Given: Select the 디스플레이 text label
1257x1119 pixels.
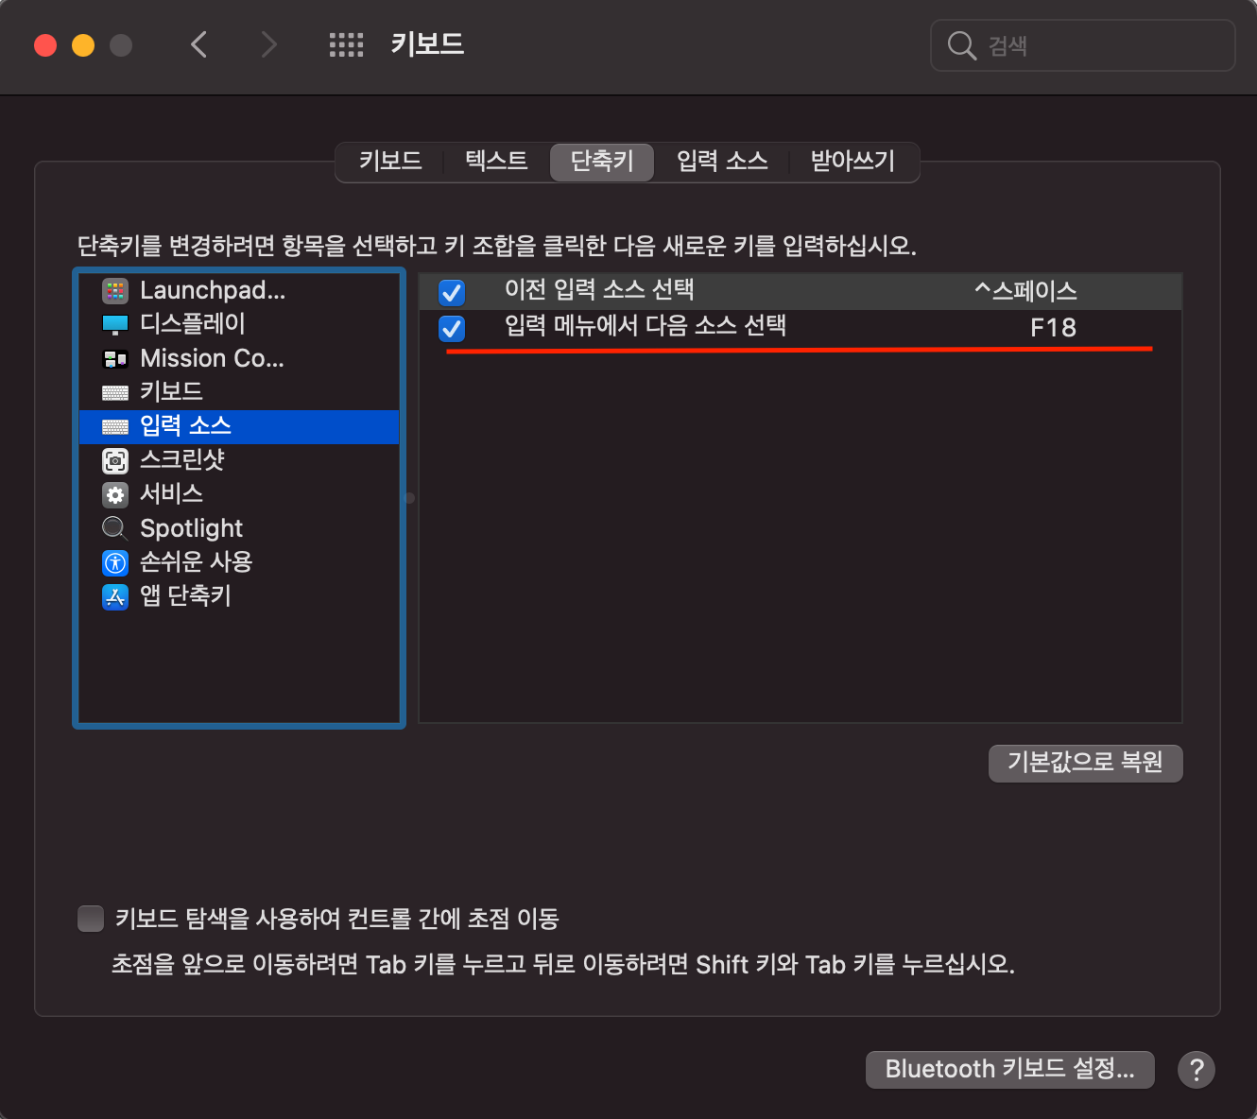Looking at the screenshot, I should (x=193, y=324).
